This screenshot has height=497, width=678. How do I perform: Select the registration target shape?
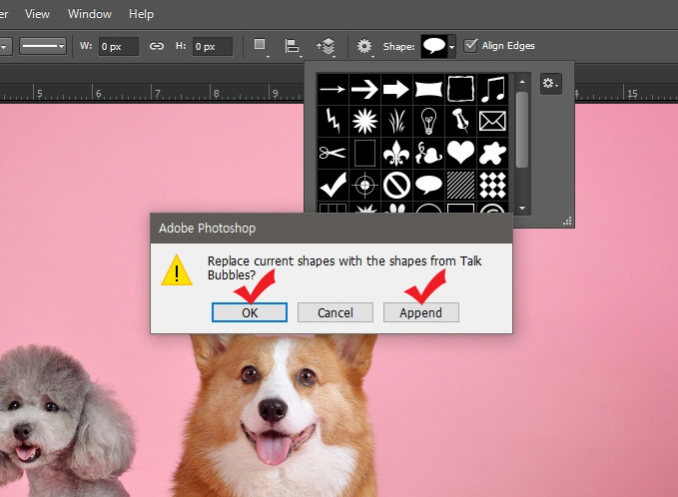point(364,185)
